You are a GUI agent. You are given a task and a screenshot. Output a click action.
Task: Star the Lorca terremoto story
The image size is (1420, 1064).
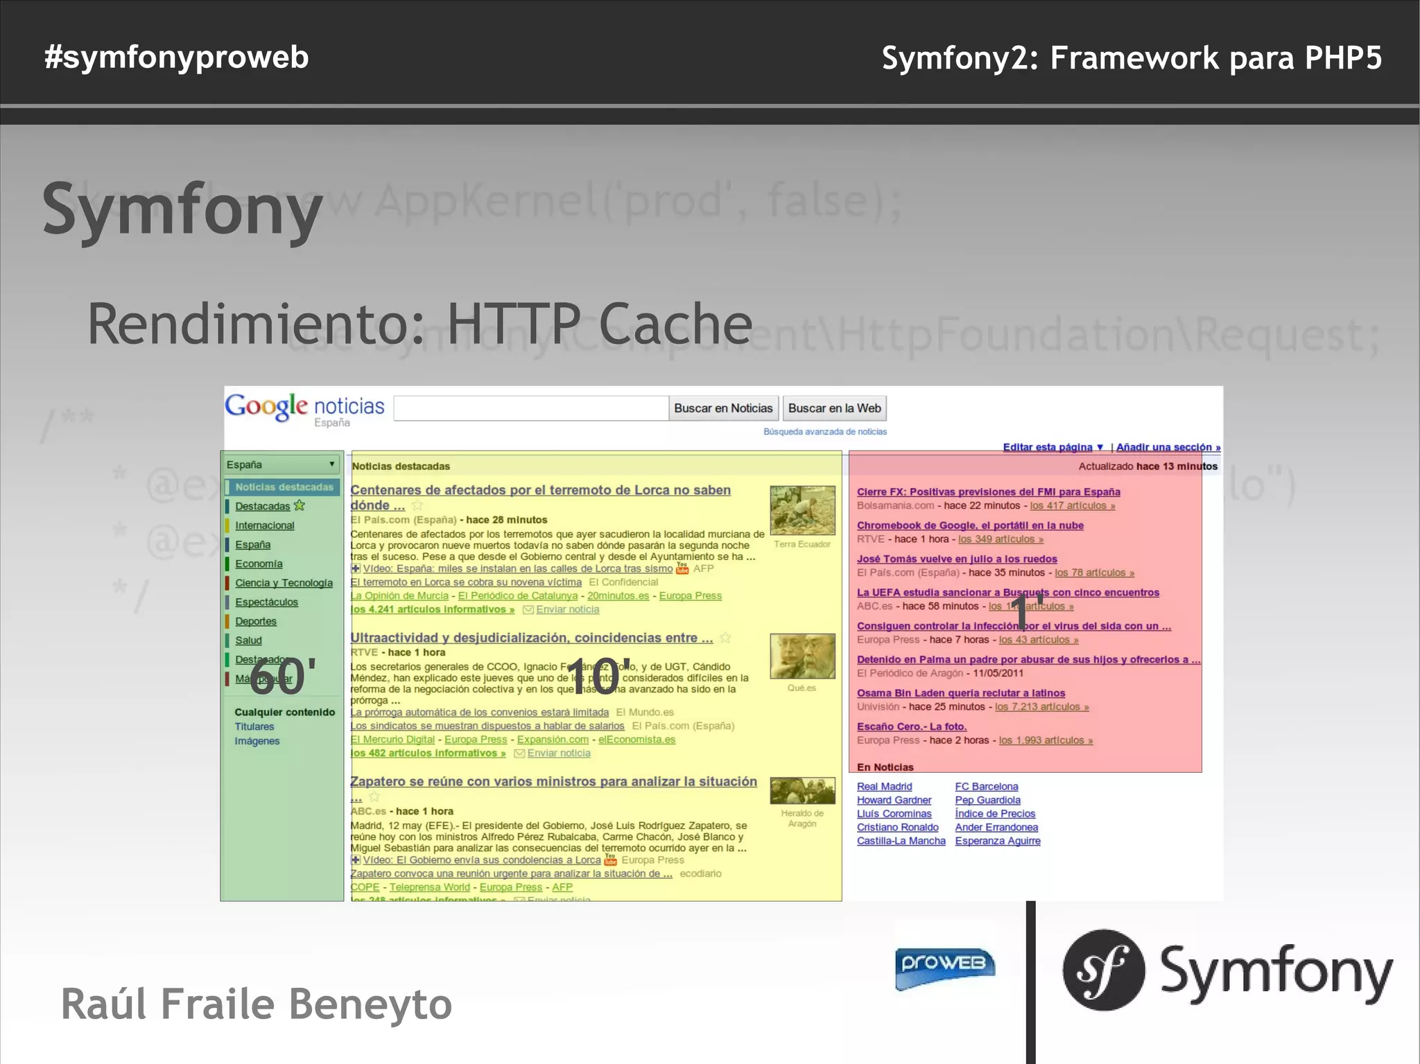(417, 505)
